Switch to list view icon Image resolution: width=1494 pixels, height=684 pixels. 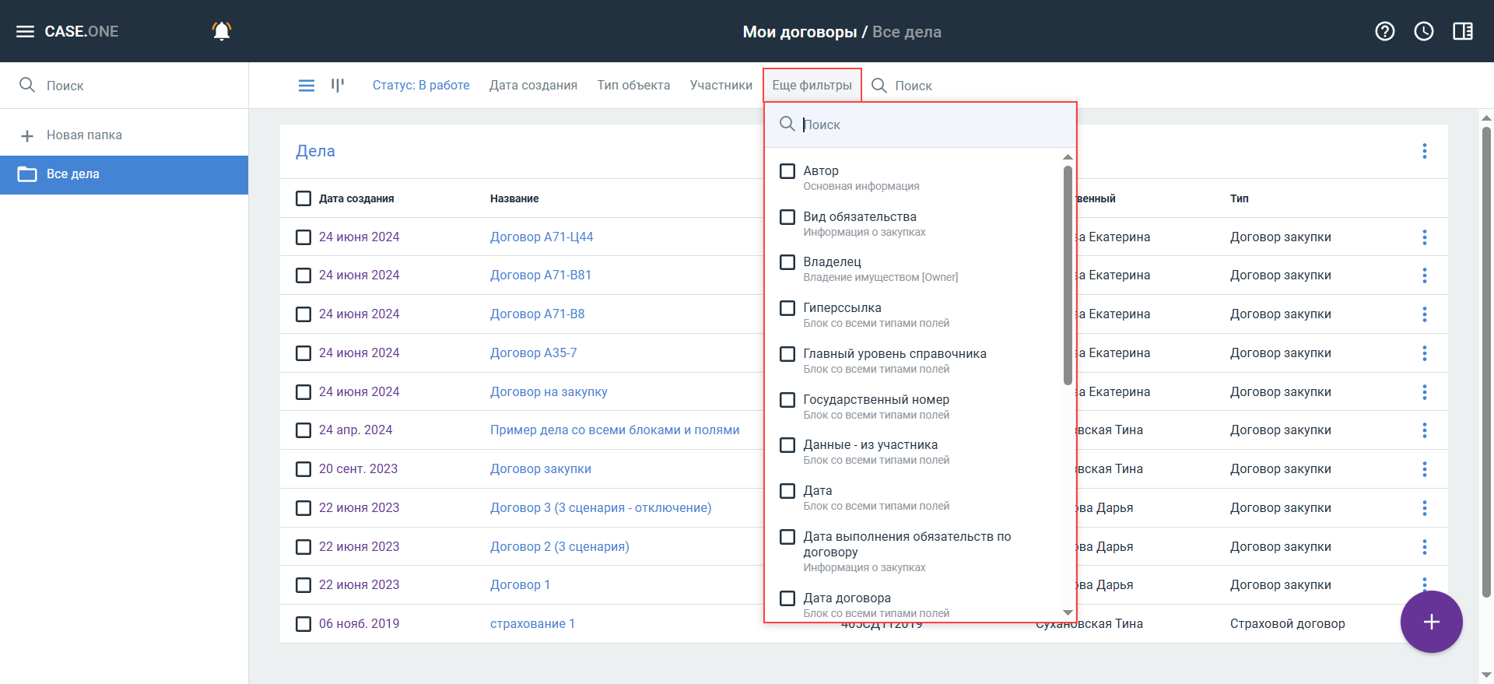(307, 86)
